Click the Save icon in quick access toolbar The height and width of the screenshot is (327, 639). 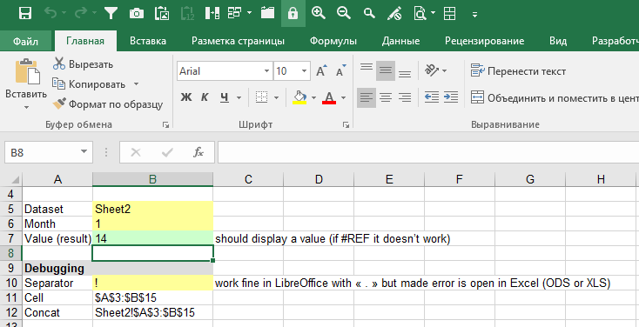pyautogui.click(x=25, y=13)
